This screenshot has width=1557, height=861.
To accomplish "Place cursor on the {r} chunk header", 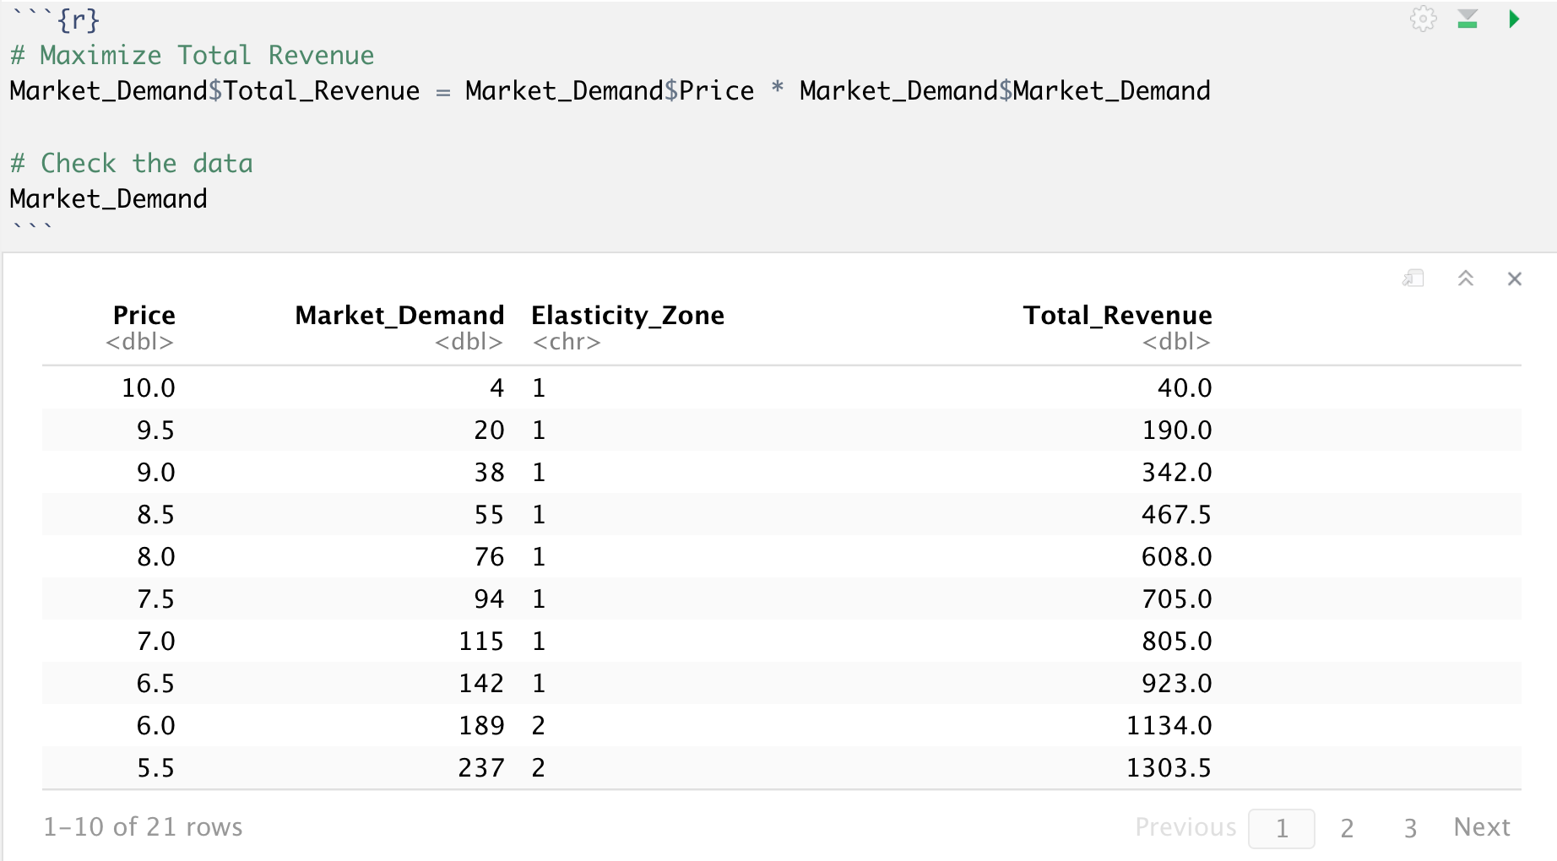I will click(x=78, y=19).
